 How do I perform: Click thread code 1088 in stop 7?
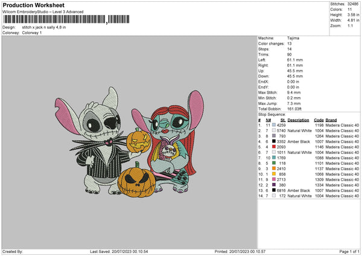319,158
